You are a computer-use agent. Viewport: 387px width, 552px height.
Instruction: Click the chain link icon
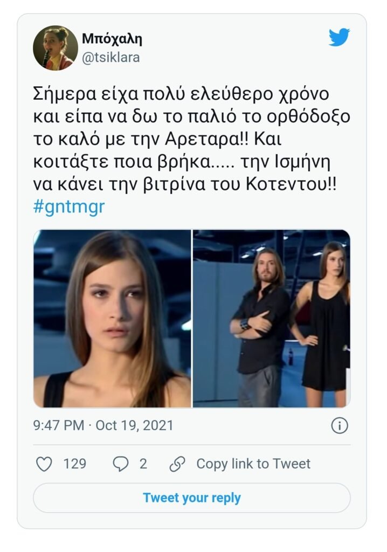[x=177, y=464]
